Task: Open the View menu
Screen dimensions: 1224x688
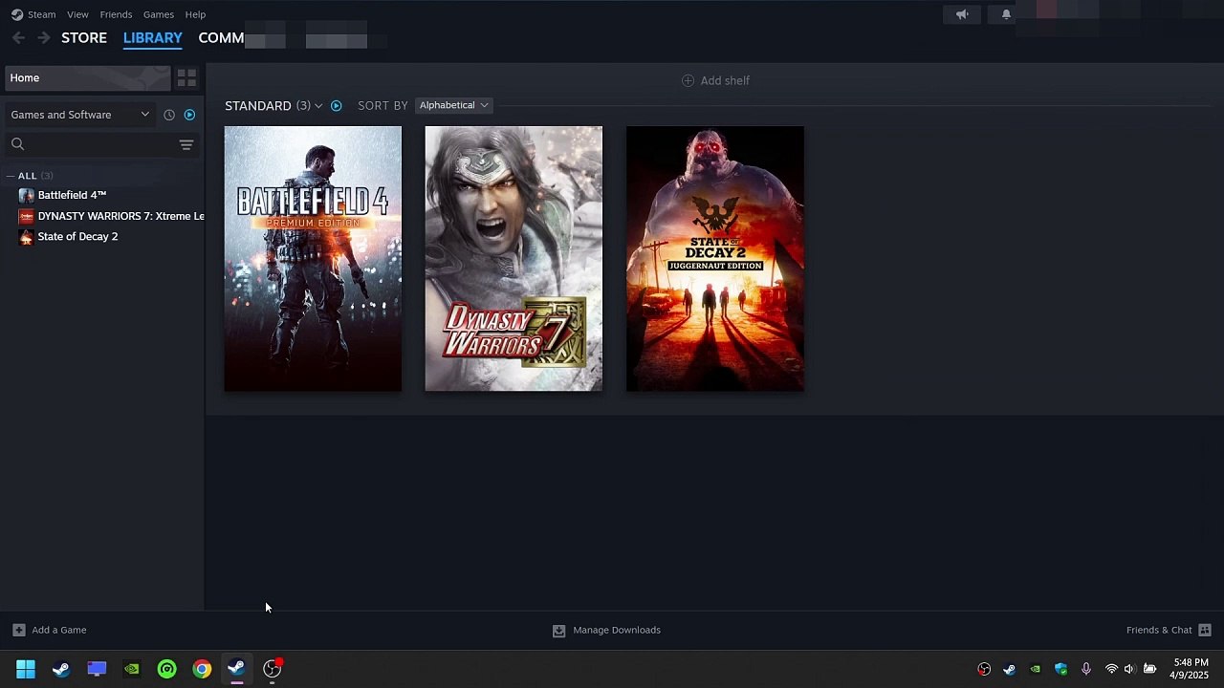Action: pos(77,14)
